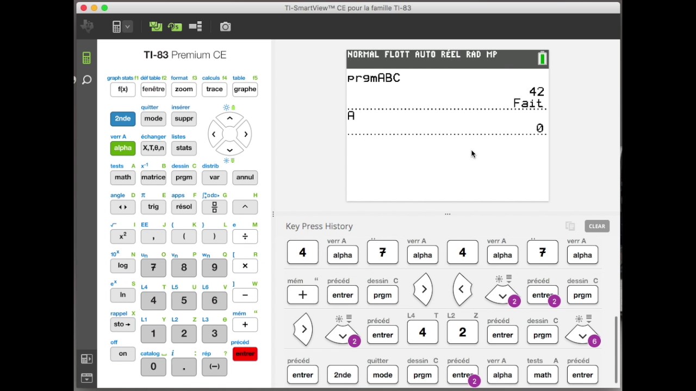
Task: Click the math key in Key Press History
Action: coord(542,375)
